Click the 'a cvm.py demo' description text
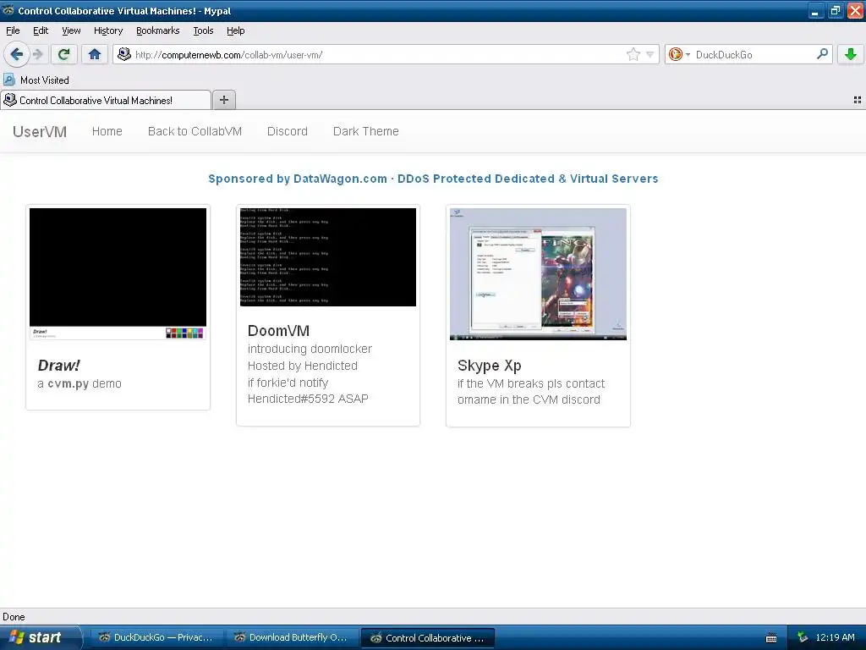 [79, 383]
